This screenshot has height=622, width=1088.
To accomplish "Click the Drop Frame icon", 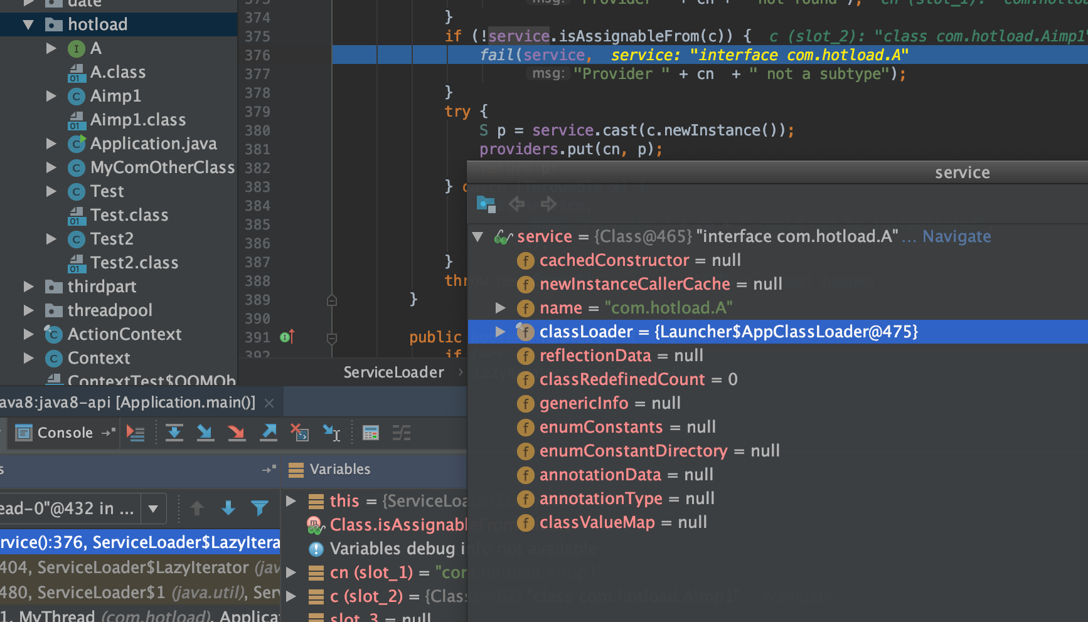I will point(299,433).
